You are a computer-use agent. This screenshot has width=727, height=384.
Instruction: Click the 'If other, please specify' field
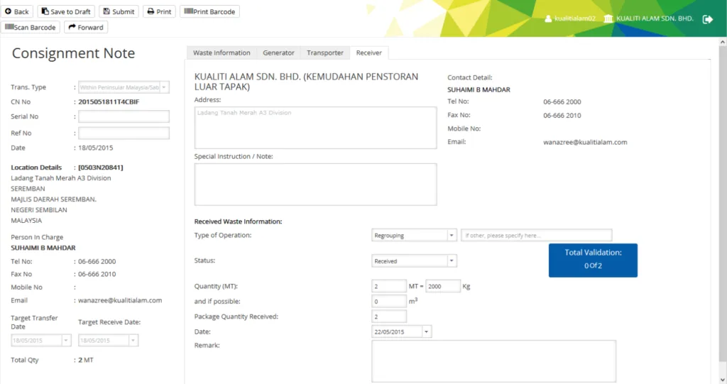click(537, 235)
